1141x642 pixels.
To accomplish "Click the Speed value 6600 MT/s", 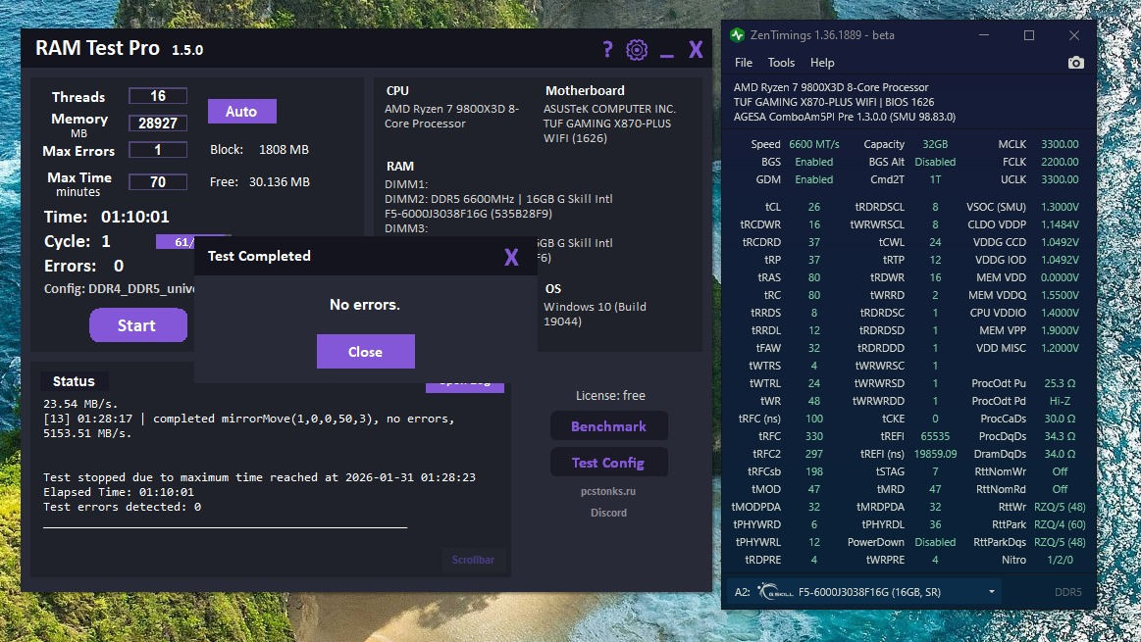I will [814, 144].
